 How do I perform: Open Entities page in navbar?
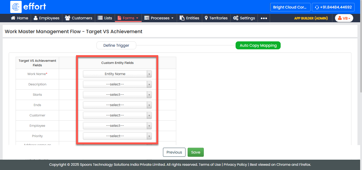(x=189, y=18)
